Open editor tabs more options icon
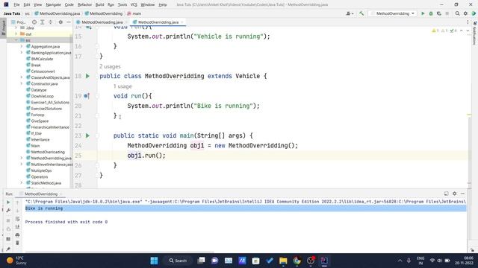The width and height of the screenshot is (478, 268). [x=468, y=22]
